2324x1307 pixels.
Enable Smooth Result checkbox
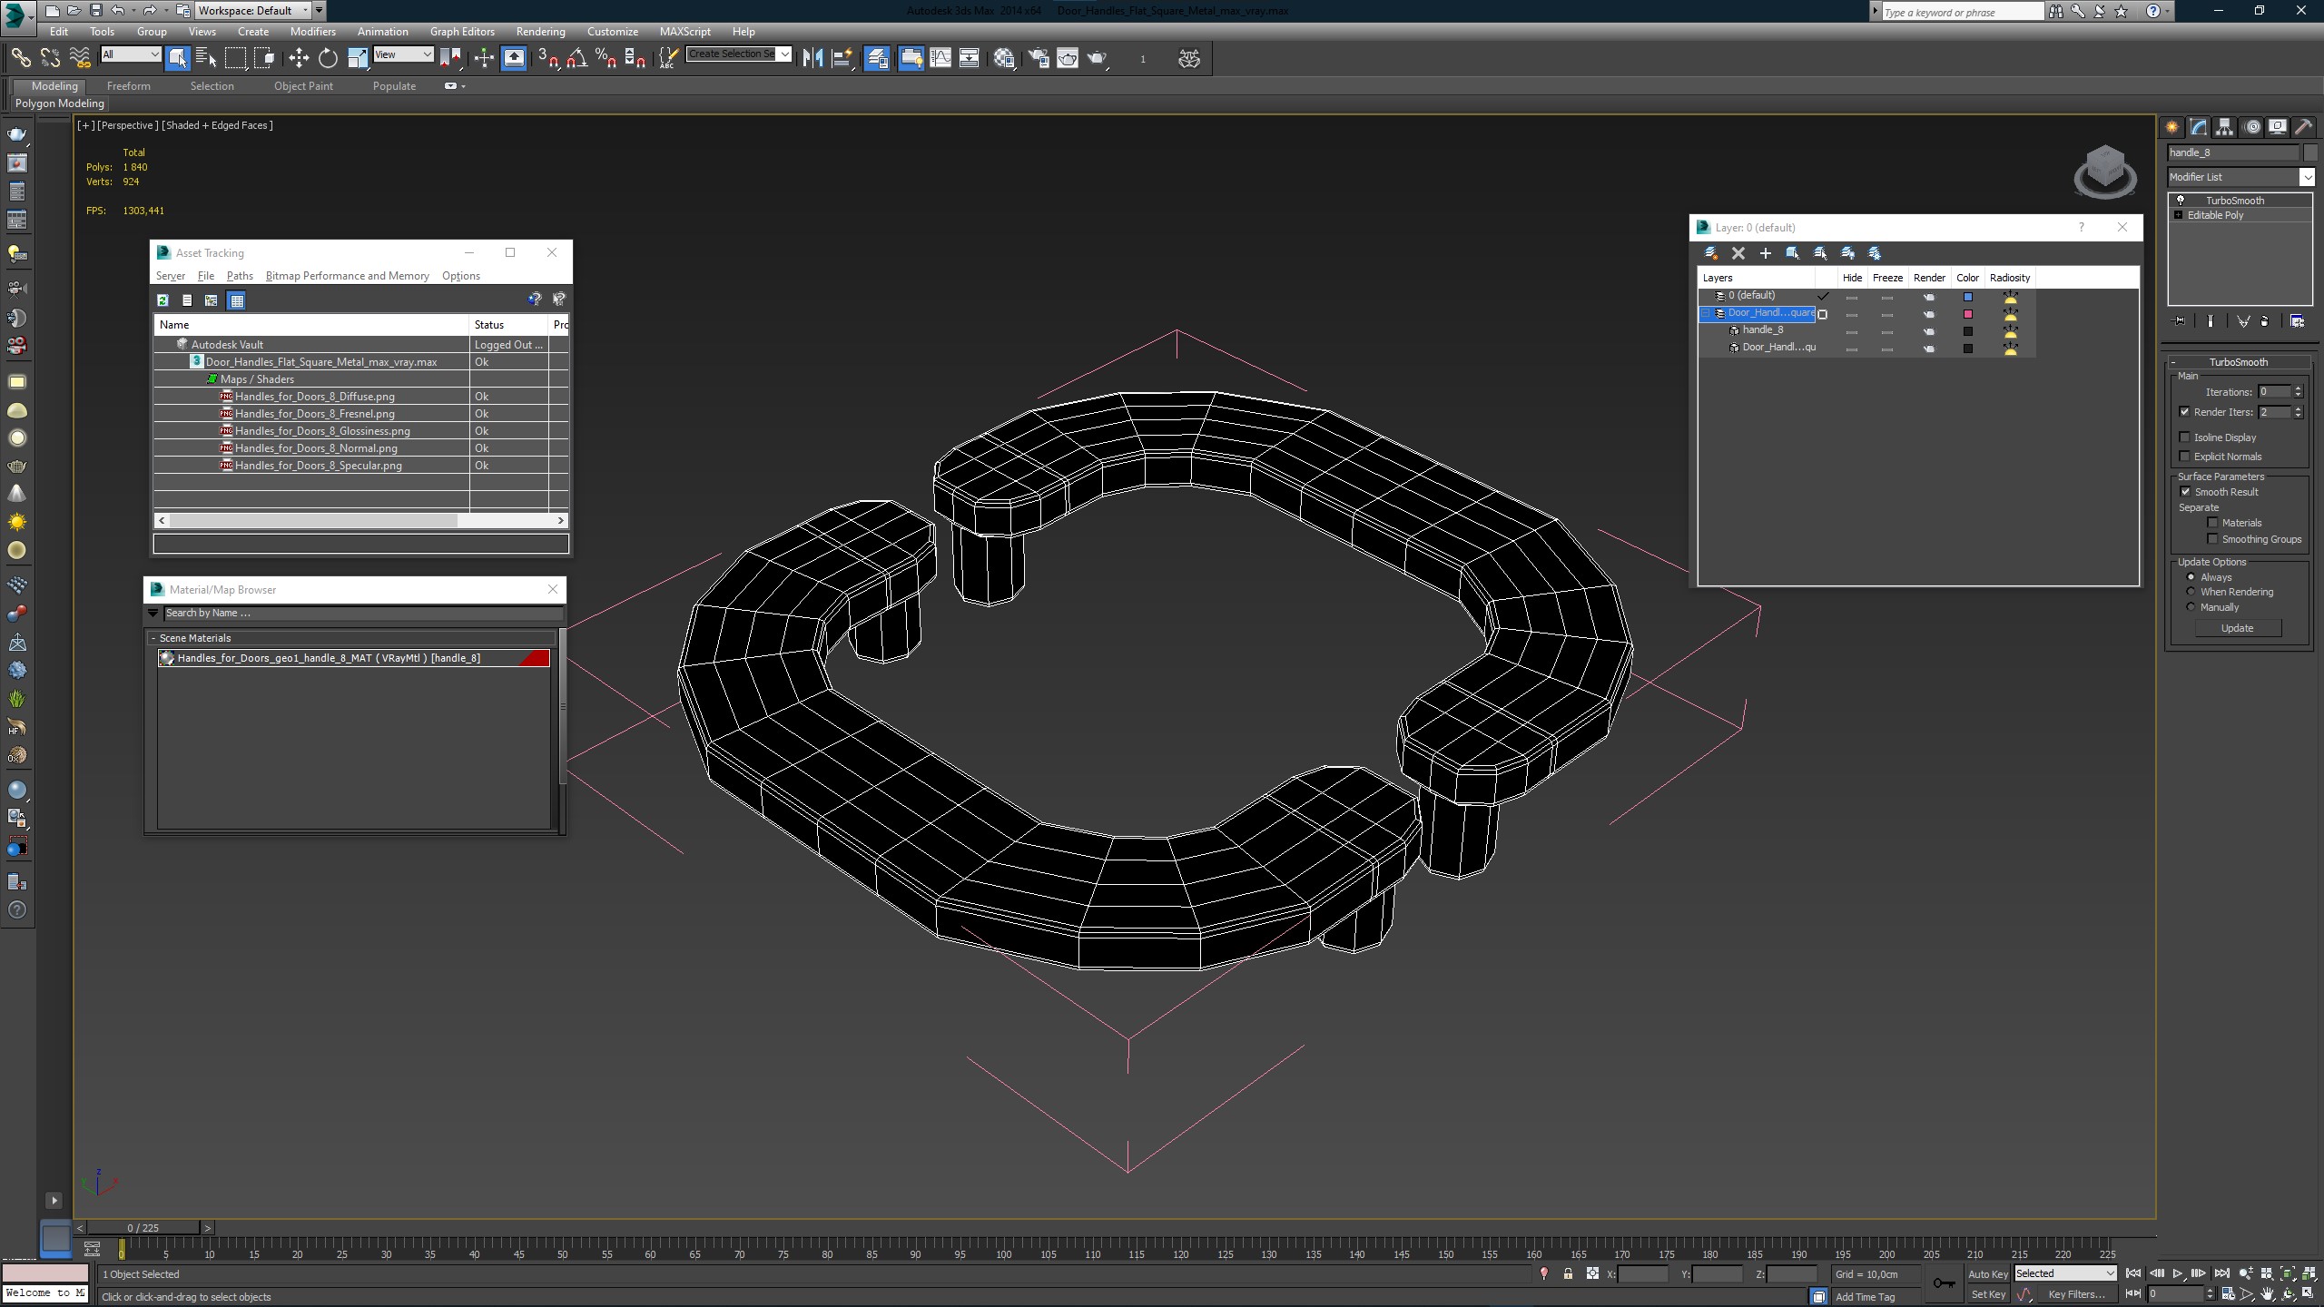pos(2185,492)
